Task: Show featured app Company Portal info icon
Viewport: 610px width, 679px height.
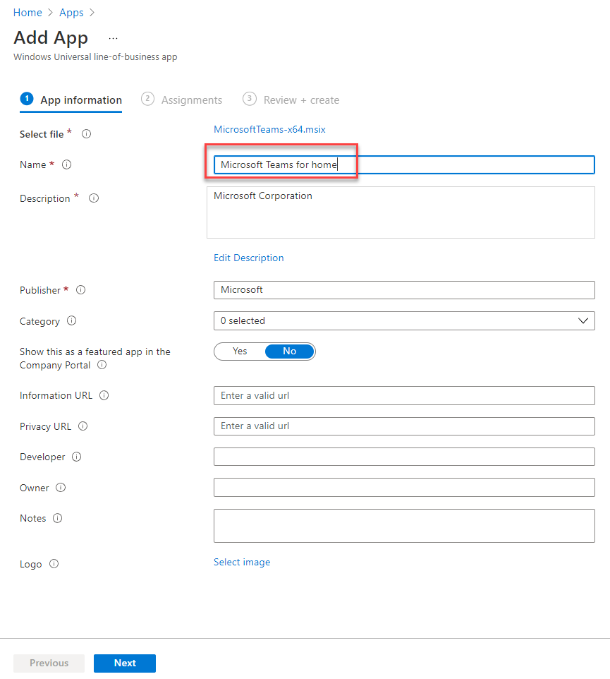Action: click(x=102, y=365)
